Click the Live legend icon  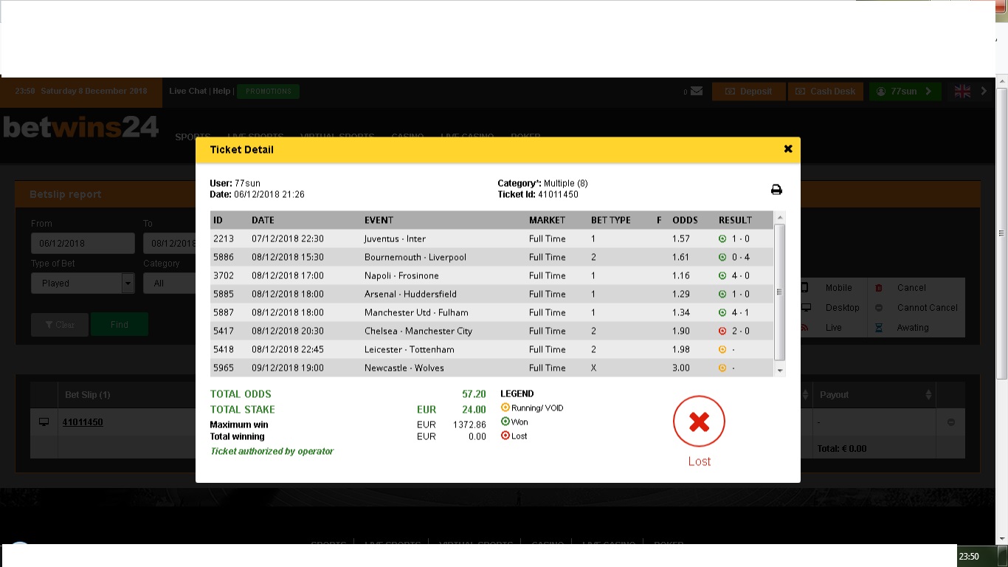click(x=805, y=327)
